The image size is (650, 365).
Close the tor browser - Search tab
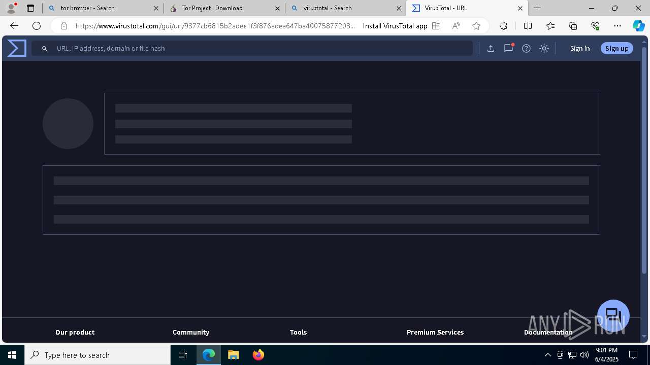point(156,8)
